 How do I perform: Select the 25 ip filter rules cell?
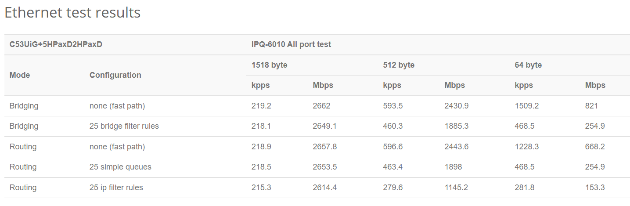[x=116, y=188]
